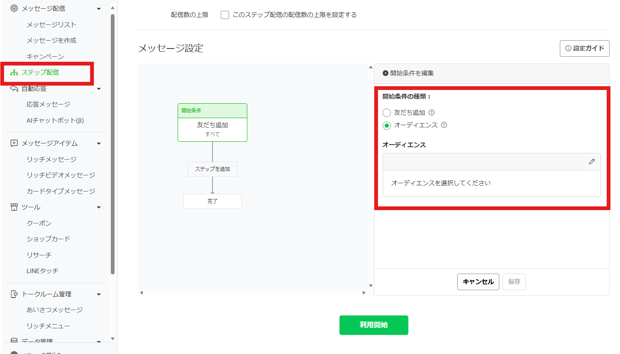Click the sidebar vertical scrollbar thumb
Viewport: 620px width, 354px height.
click(112, 145)
